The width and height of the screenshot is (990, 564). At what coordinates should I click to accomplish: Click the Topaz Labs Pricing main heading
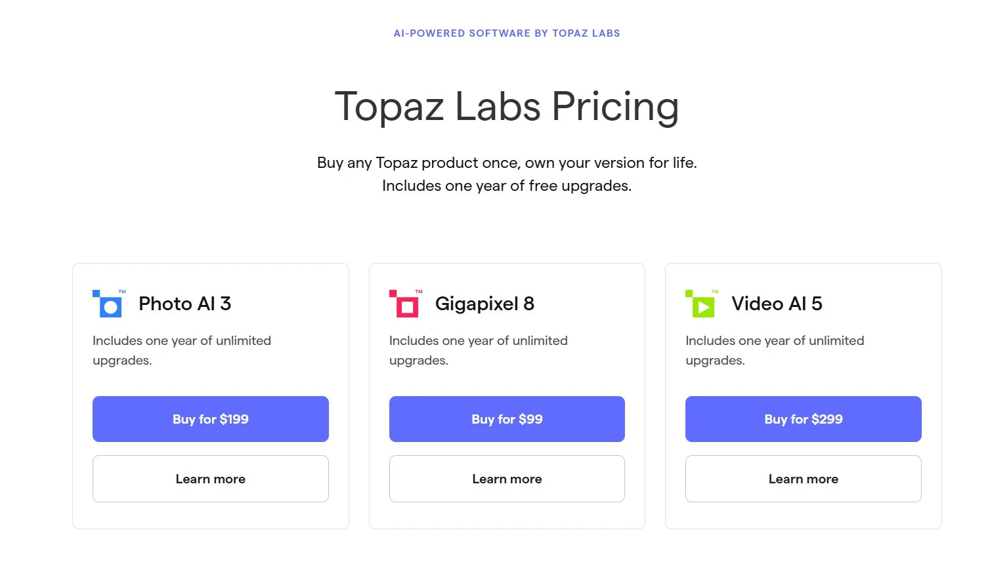(x=507, y=106)
